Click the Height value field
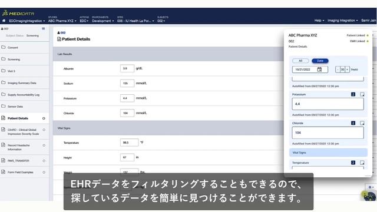The image size is (377, 212). pyautogui.click(x=127, y=157)
